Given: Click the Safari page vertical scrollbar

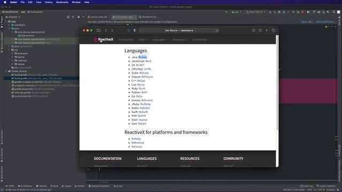Looking at the screenshot, I should [x=277, y=83].
